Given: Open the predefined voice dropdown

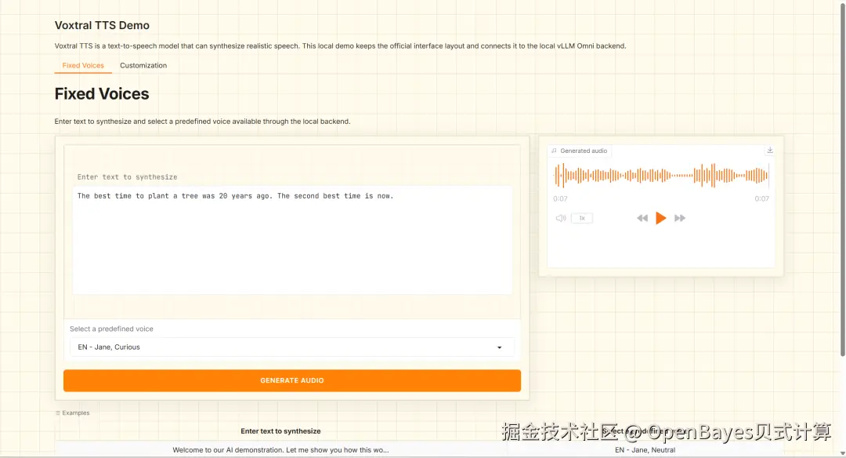Looking at the screenshot, I should point(292,347).
